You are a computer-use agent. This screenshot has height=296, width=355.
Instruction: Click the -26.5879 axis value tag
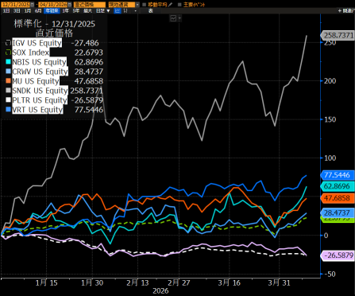338,255
